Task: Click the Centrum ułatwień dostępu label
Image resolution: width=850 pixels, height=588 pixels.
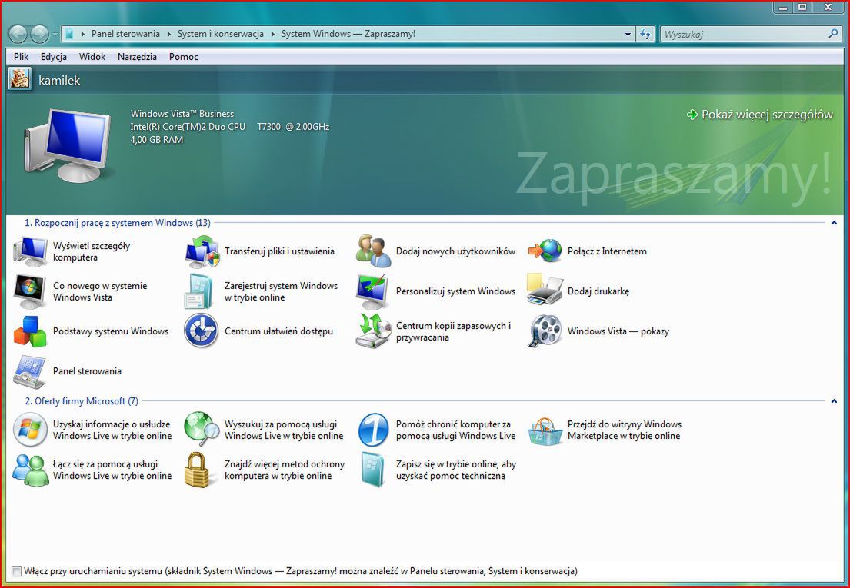Action: (278, 331)
